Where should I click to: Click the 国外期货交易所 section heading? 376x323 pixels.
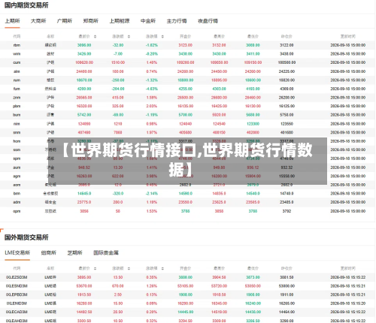click(x=26, y=237)
